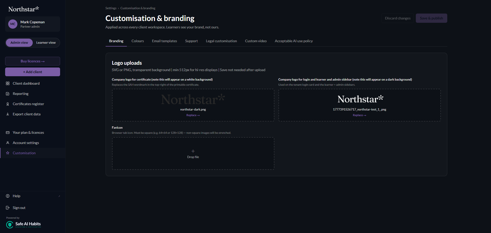Open the Email templates tab
The height and width of the screenshot is (233, 491).
point(164,41)
